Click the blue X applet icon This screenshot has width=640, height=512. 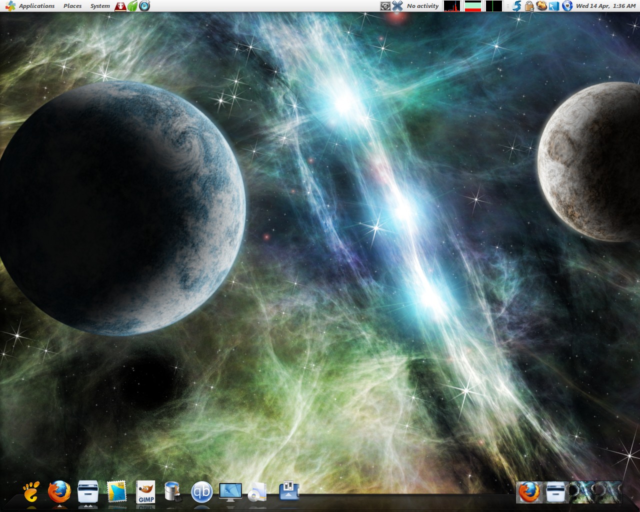(397, 6)
